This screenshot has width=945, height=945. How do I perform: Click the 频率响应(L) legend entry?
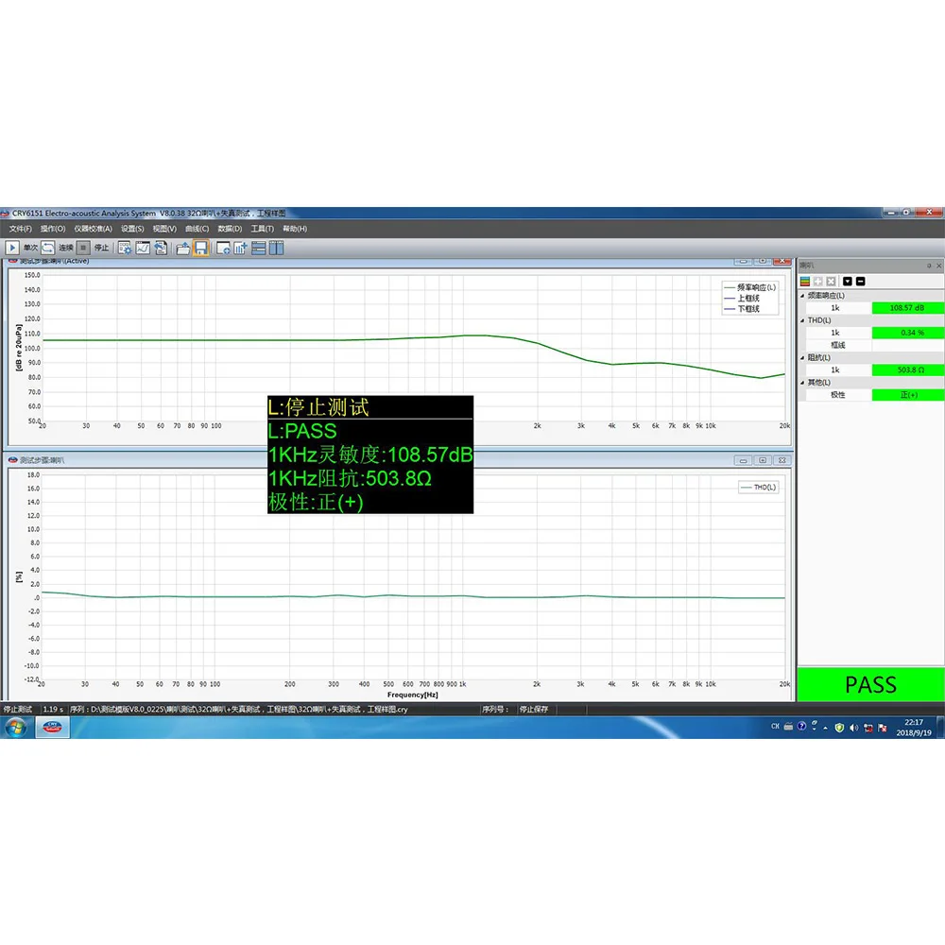point(749,287)
